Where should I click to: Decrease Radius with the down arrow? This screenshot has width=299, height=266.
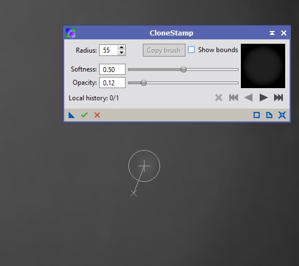pos(121,53)
